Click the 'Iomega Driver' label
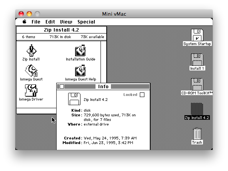This screenshot has width=228, height=171. pos(31,99)
